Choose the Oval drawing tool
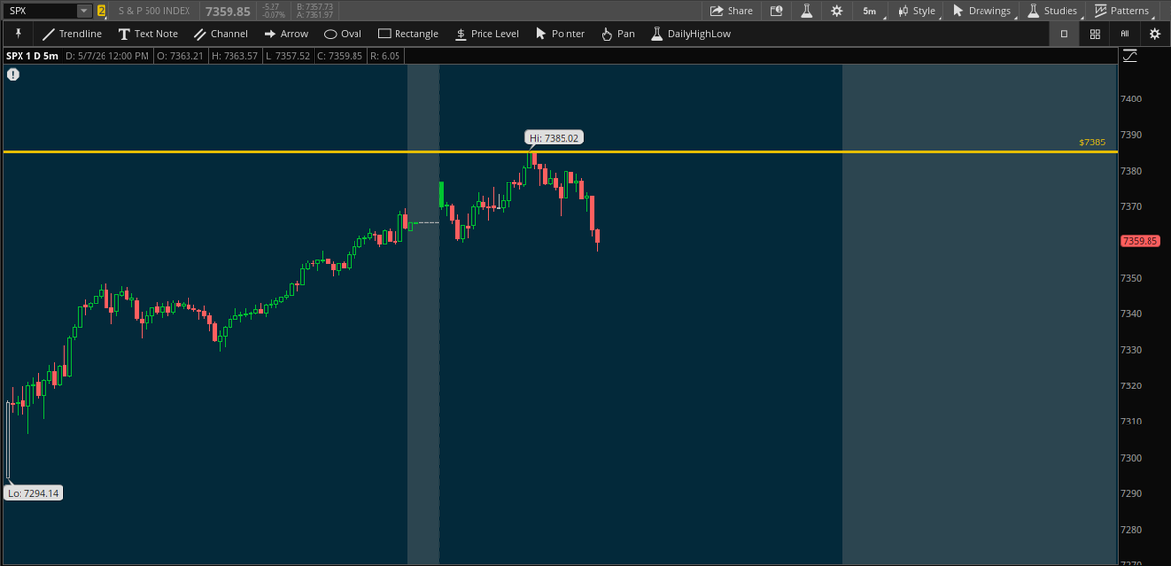This screenshot has width=1171, height=566. (343, 33)
